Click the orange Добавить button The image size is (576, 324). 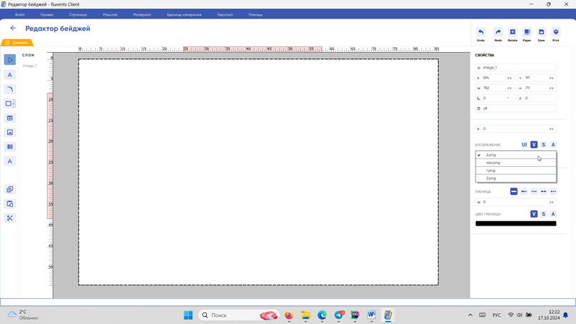tap(16, 43)
